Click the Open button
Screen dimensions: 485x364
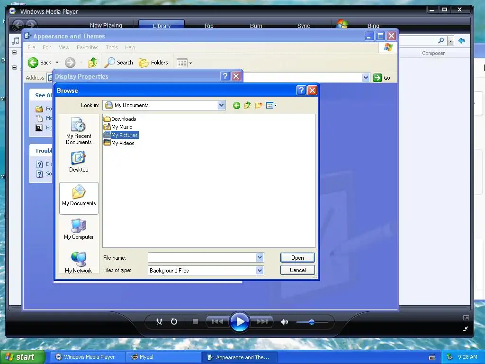tap(297, 257)
